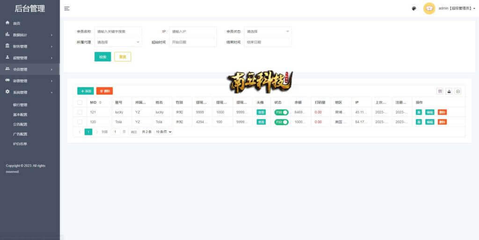Click the green 添加 add button
This screenshot has height=240, width=479.
coord(86,91)
